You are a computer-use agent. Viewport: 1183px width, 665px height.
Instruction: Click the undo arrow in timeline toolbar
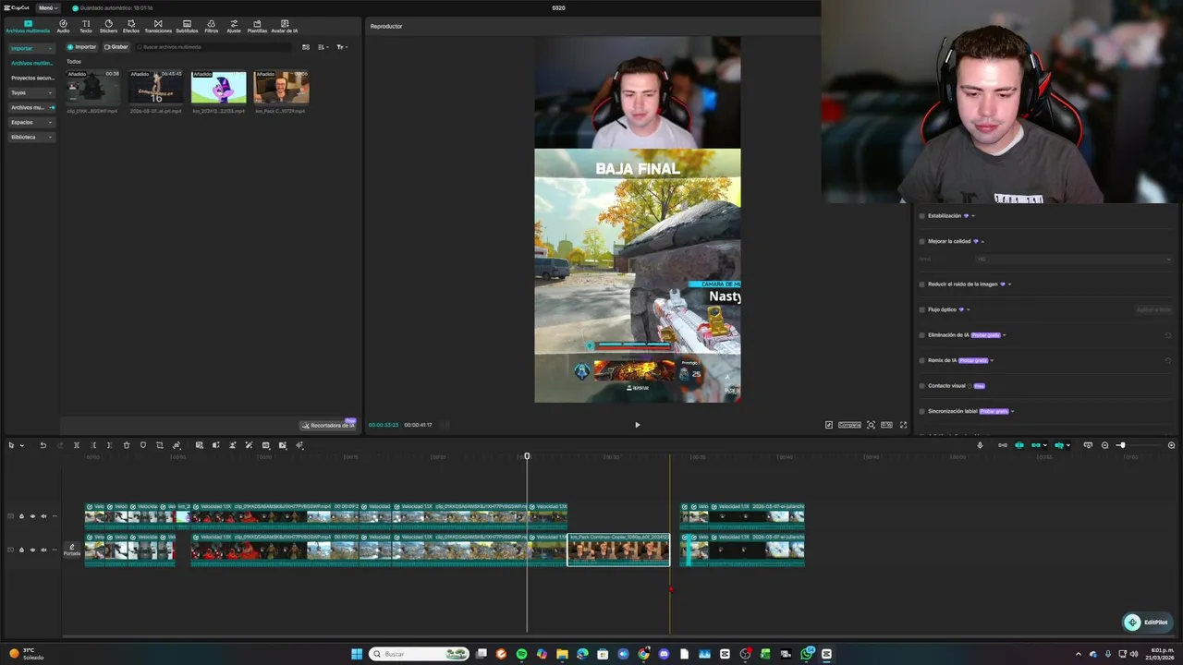pyautogui.click(x=43, y=445)
